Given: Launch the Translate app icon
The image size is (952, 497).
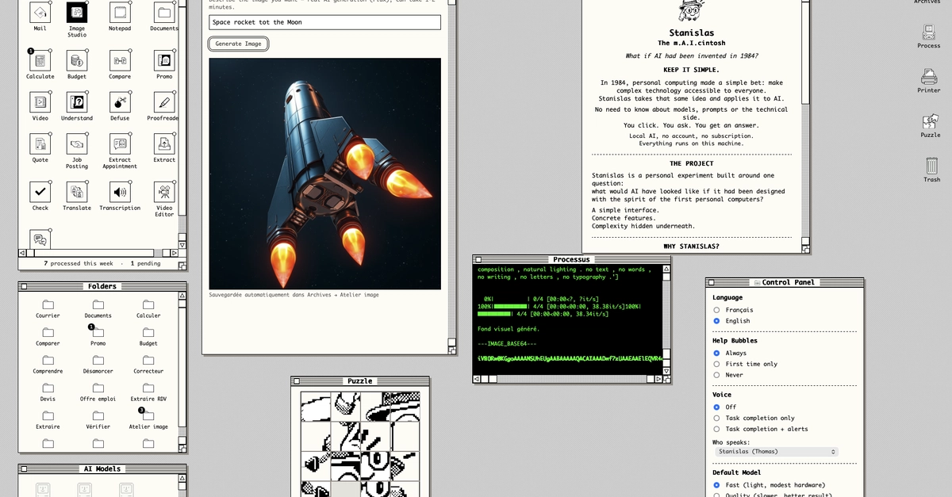Looking at the screenshot, I should pyautogui.click(x=77, y=192).
